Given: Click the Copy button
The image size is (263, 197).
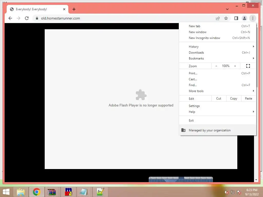Looking at the screenshot, I should pos(234,98).
